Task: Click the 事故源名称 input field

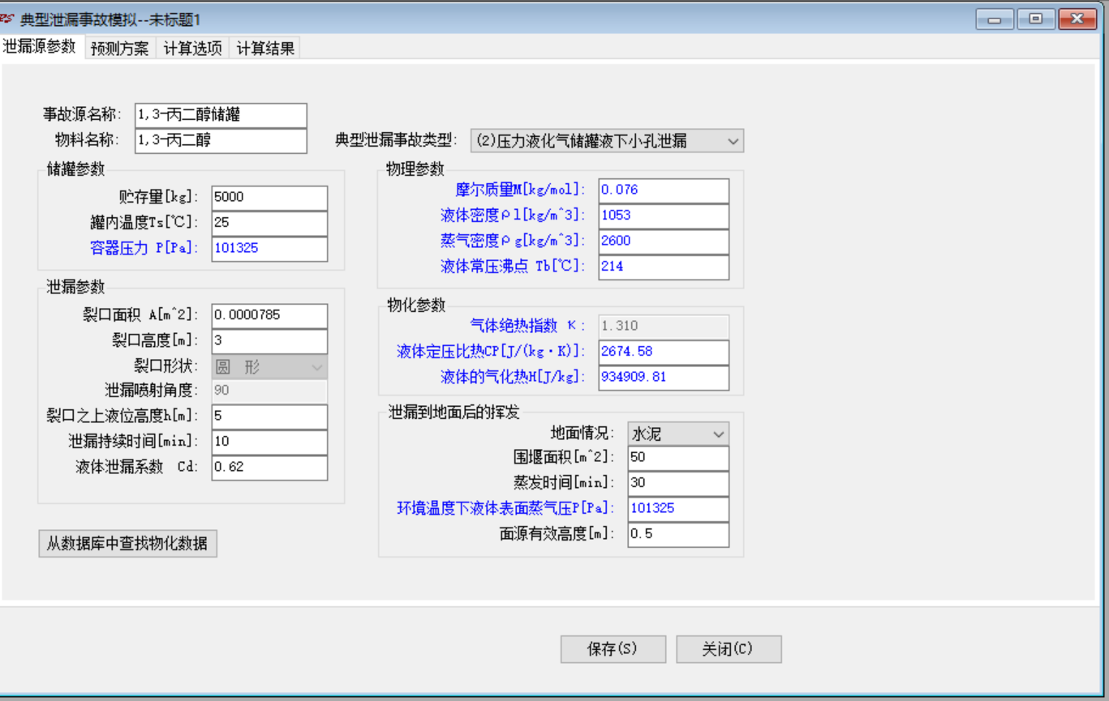Action: pos(221,115)
